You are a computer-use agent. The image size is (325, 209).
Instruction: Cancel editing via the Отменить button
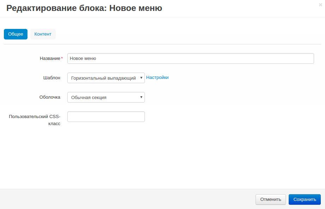tap(270, 199)
